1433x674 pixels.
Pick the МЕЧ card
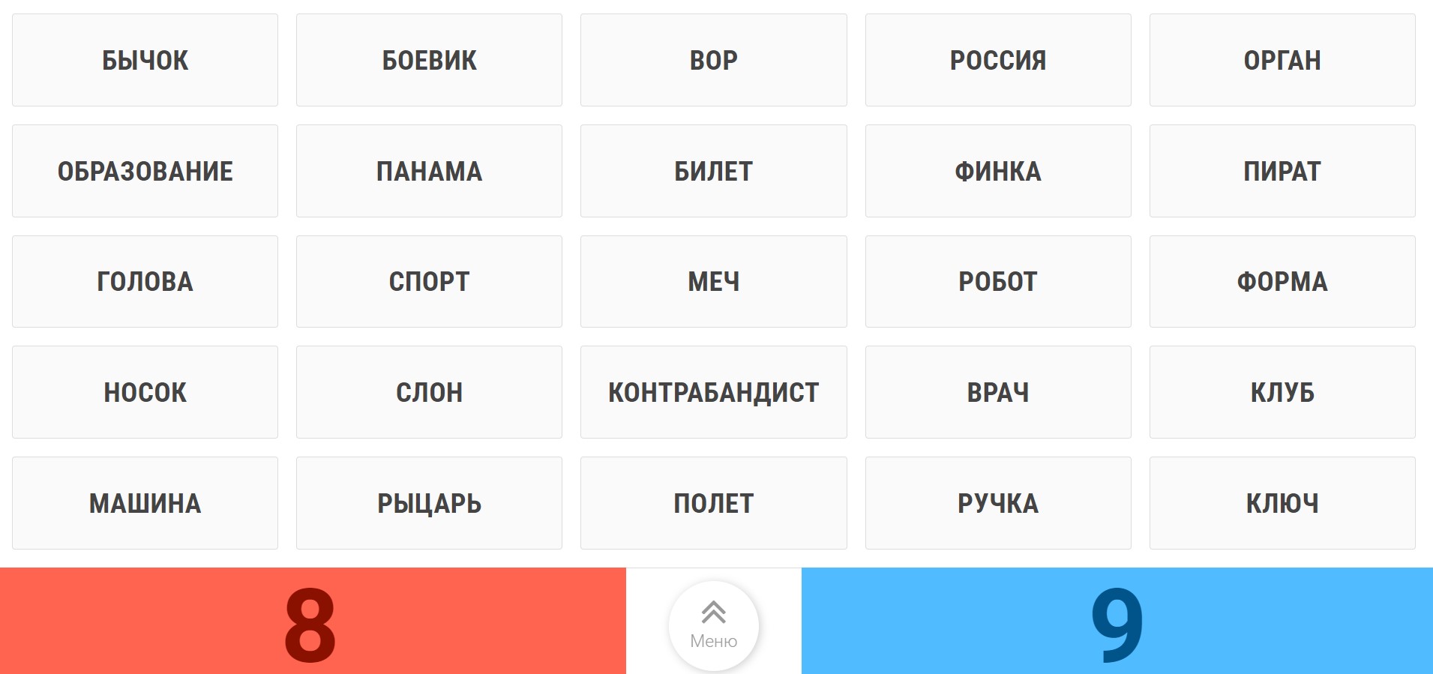[713, 281]
